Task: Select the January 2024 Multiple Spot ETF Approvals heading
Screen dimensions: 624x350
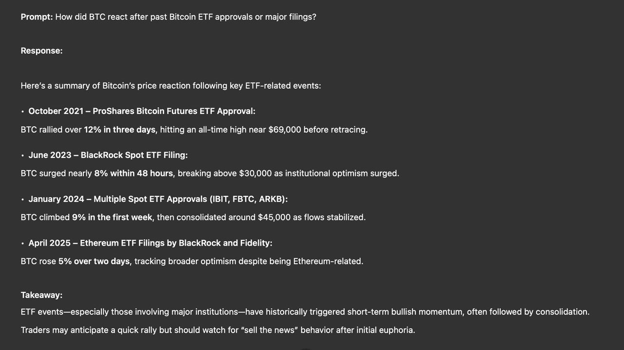Action: pos(158,199)
